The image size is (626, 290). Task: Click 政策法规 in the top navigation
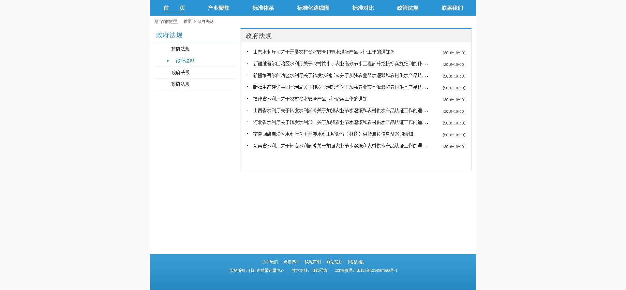408,8
